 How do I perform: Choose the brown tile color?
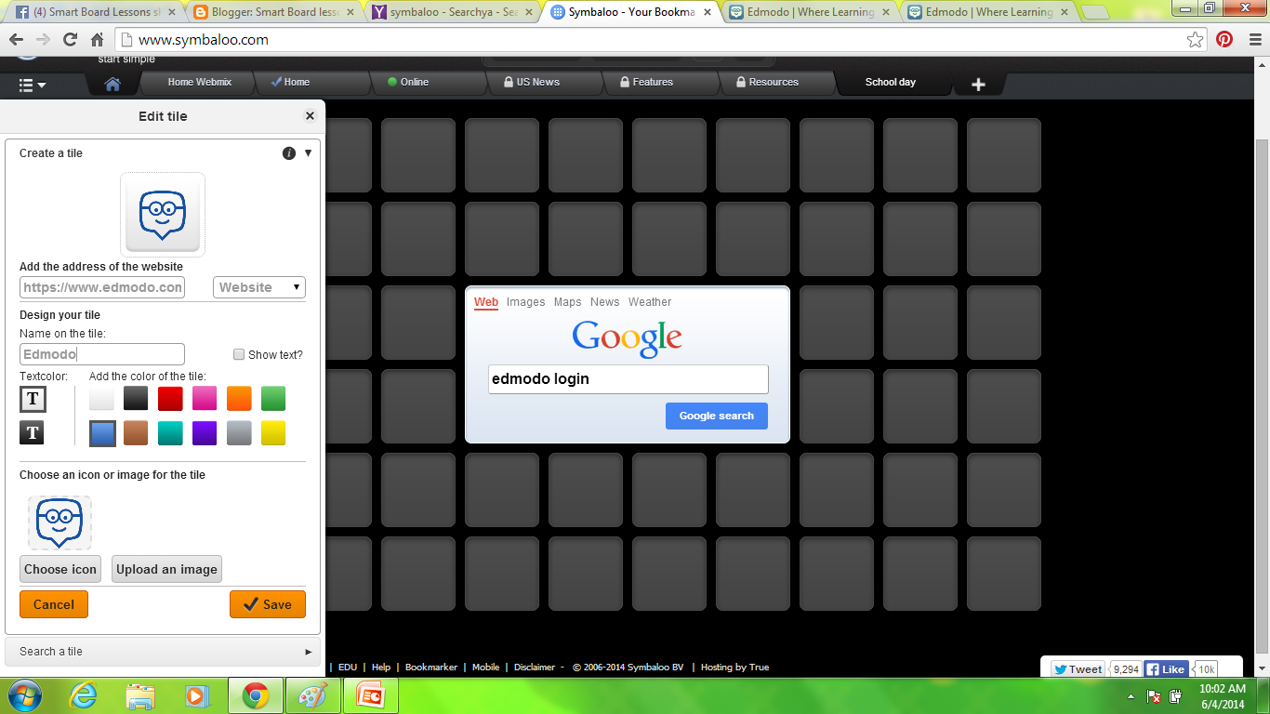pos(137,433)
